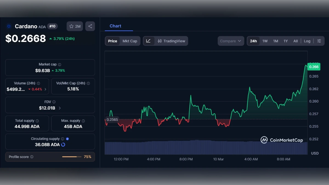
Task: Click the 75% Profile score bar
Action: click(x=72, y=157)
